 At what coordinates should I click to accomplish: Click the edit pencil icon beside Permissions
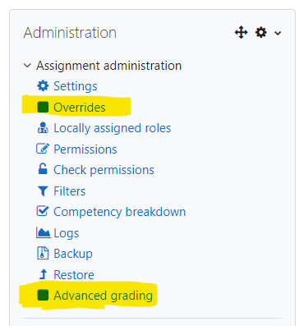pyautogui.click(x=43, y=149)
